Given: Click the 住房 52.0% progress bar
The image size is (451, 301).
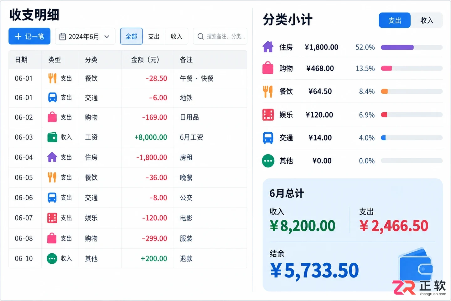Looking at the screenshot, I should pos(412,47).
